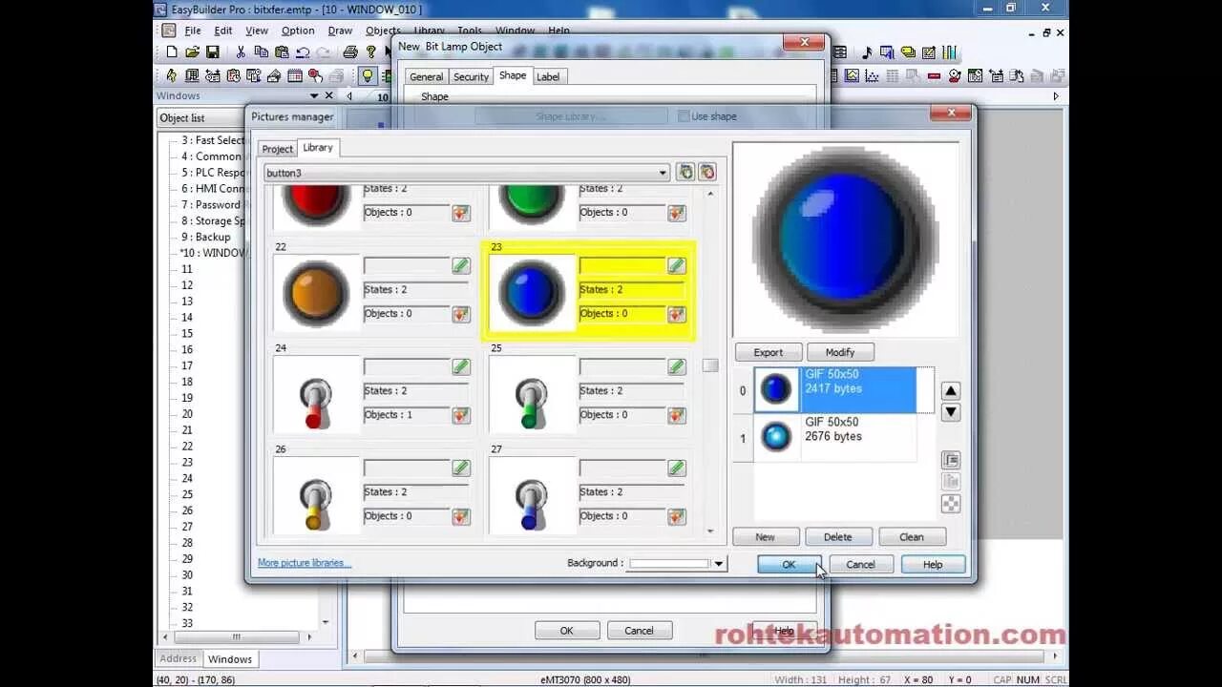Click the Background color swatch field

669,564
